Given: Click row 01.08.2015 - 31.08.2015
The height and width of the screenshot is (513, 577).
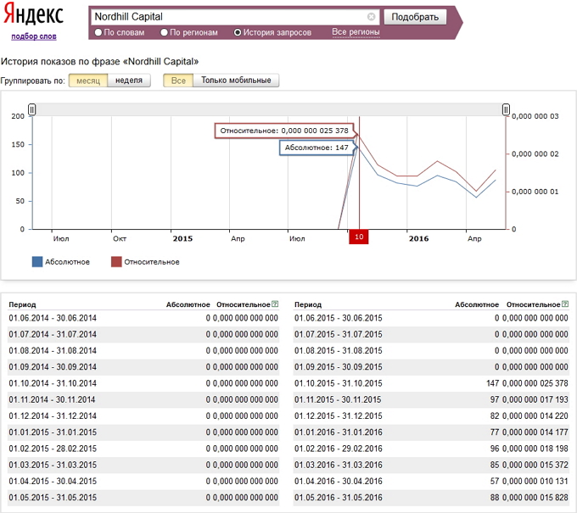Looking at the screenshot, I should click(431, 351).
